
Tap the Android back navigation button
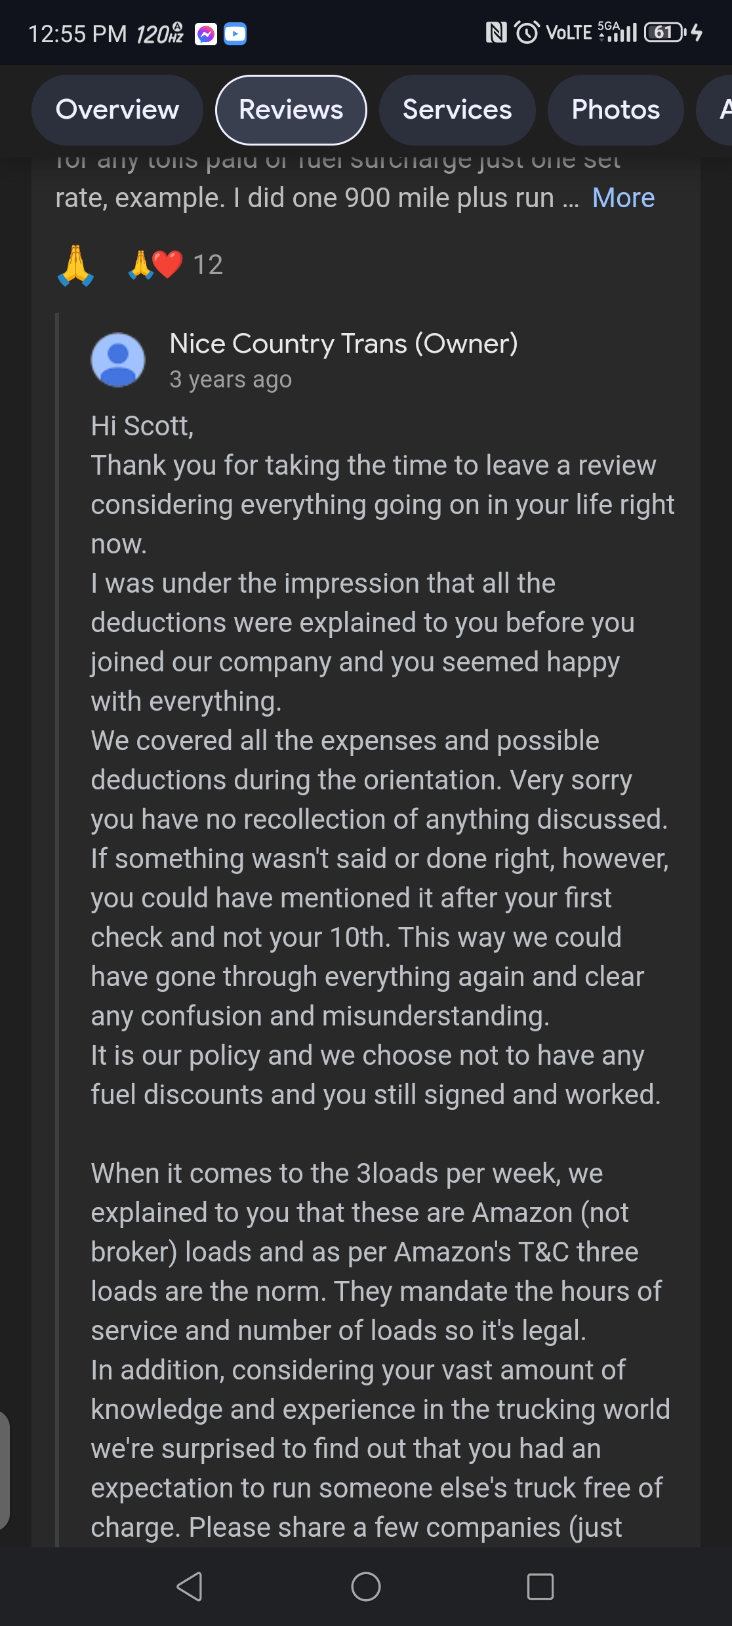[190, 1587]
